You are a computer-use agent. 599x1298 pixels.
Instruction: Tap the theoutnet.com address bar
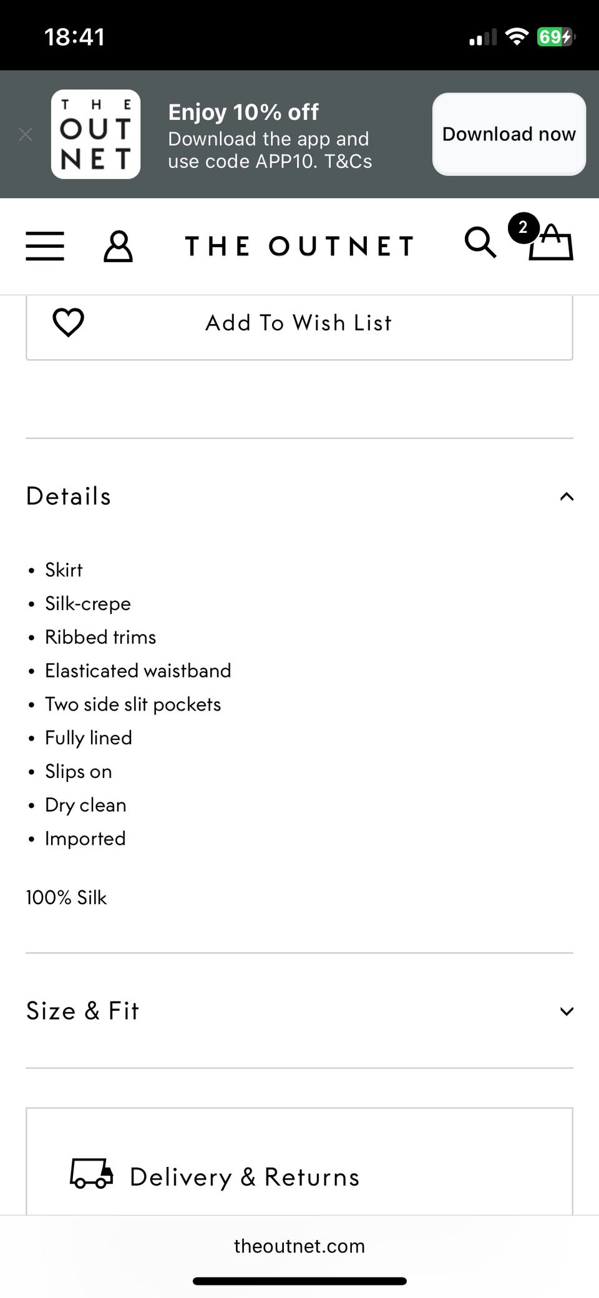click(x=299, y=1246)
